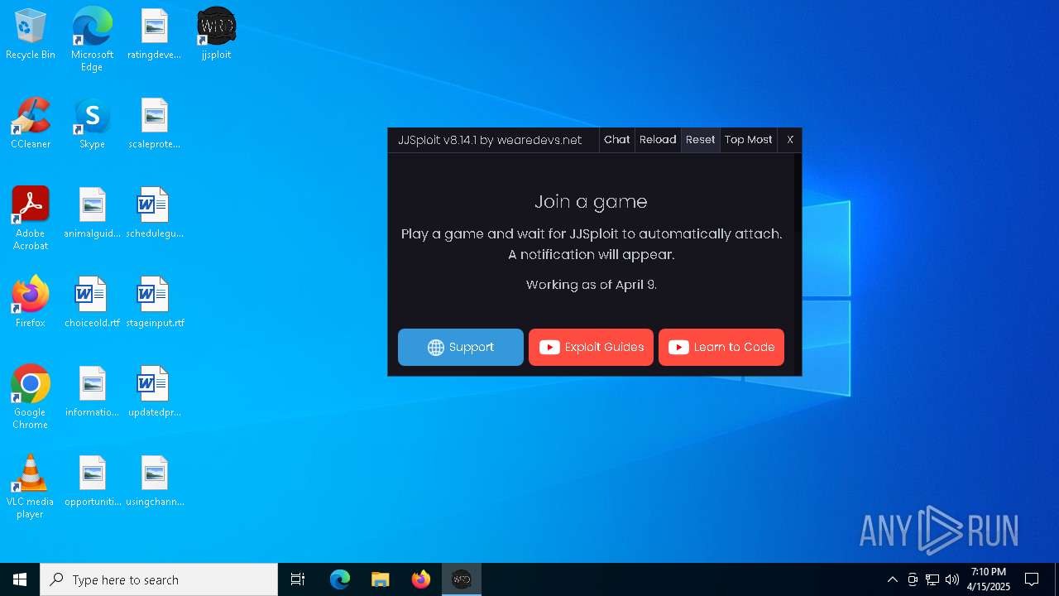The height and width of the screenshot is (596, 1059).
Task: Toggle Top Most in JJSploit
Action: (x=749, y=140)
